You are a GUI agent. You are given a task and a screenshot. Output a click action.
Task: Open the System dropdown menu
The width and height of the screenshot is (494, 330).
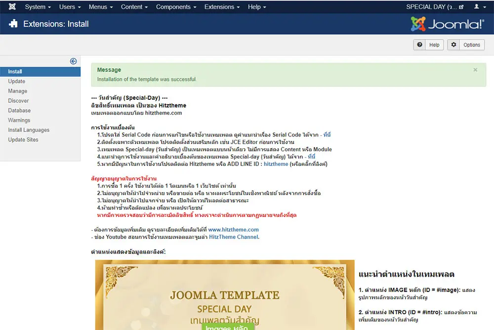pyautogui.click(x=38, y=7)
